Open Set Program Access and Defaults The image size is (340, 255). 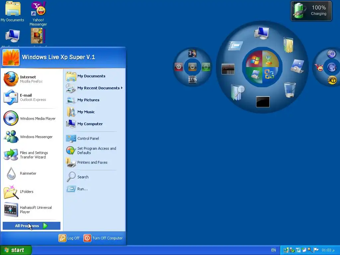coord(94,150)
